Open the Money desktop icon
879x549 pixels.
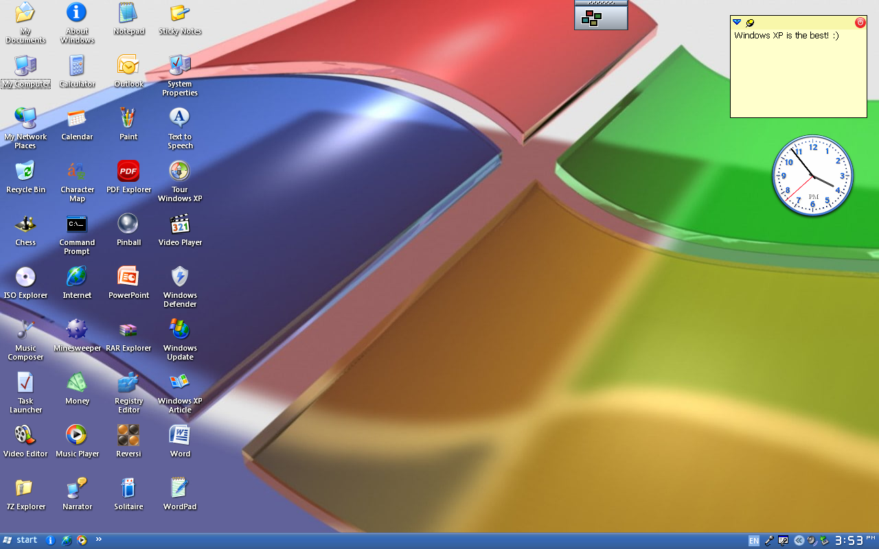(77, 388)
